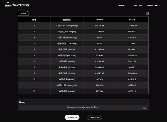
Task: Expand the DOWNLOAD dropdown arrow
Action: 160,5
